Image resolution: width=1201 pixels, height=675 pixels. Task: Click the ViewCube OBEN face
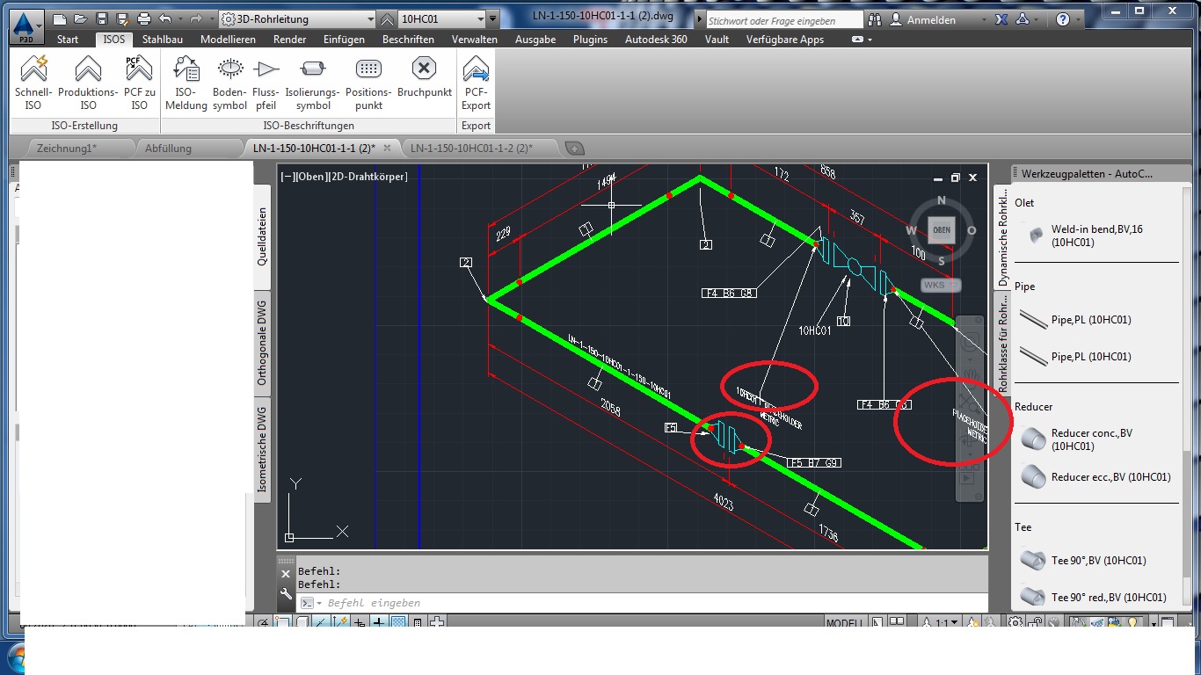tap(942, 230)
